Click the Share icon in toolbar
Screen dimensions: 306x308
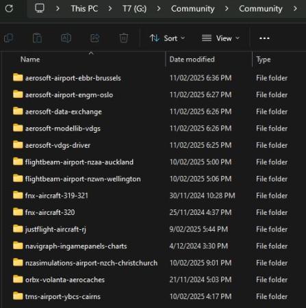(x=95, y=38)
